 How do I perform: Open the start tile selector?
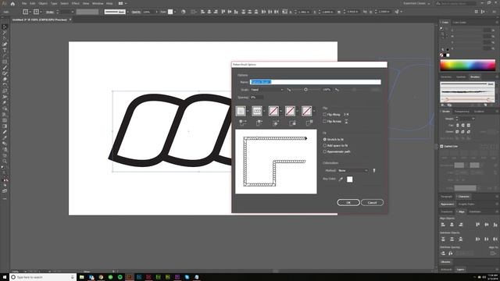coord(290,111)
